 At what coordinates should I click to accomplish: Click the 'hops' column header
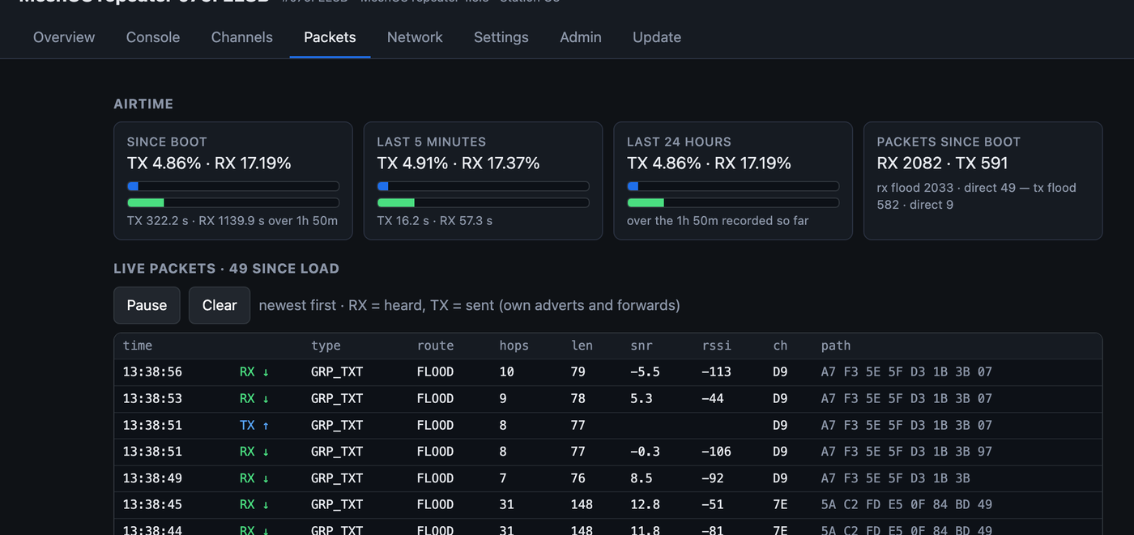(x=514, y=346)
